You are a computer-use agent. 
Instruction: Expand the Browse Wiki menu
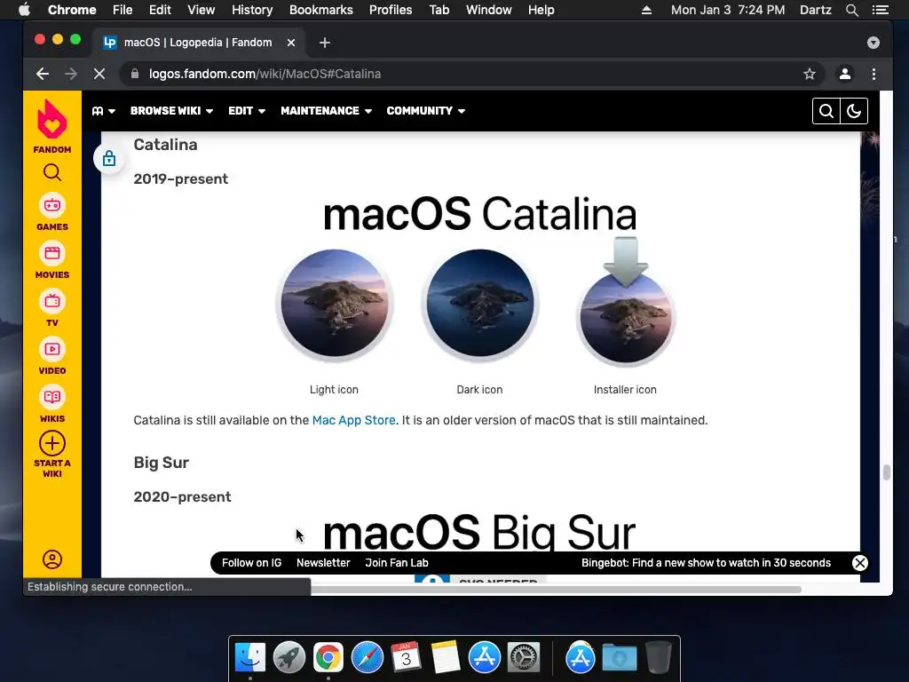(171, 111)
